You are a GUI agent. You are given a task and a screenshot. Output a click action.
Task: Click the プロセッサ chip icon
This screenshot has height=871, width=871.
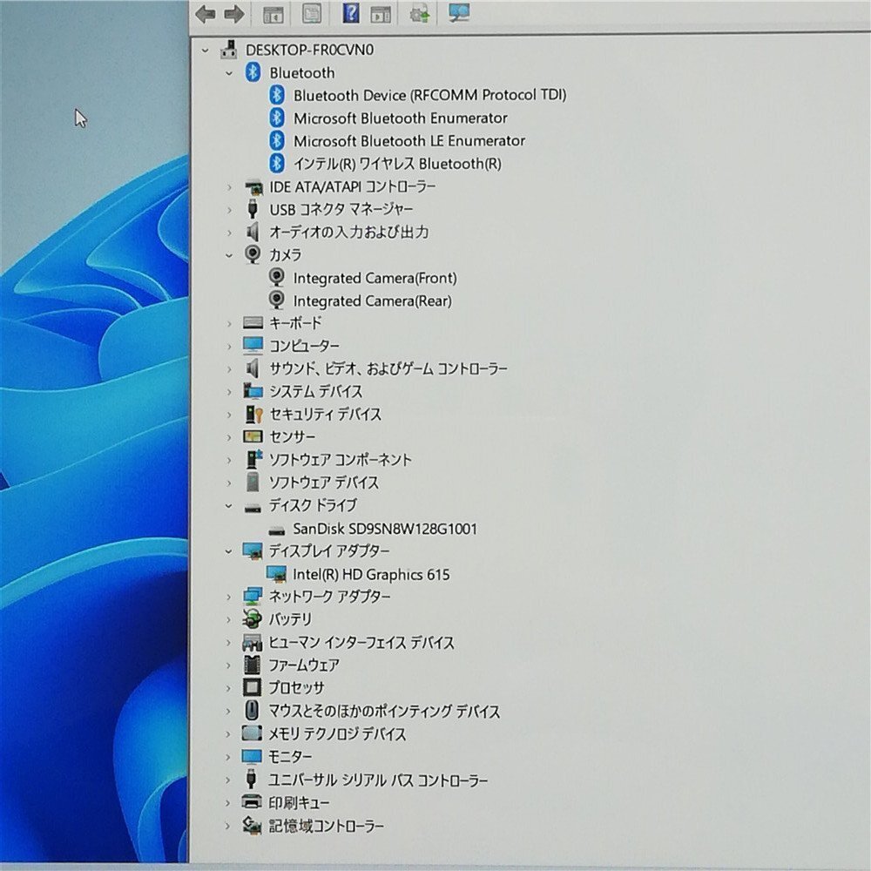coord(253,687)
